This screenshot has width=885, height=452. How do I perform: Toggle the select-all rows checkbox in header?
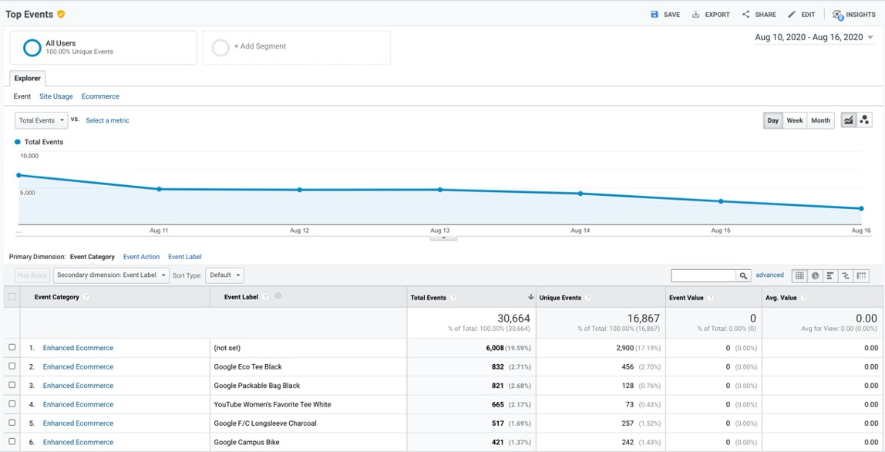(x=12, y=297)
